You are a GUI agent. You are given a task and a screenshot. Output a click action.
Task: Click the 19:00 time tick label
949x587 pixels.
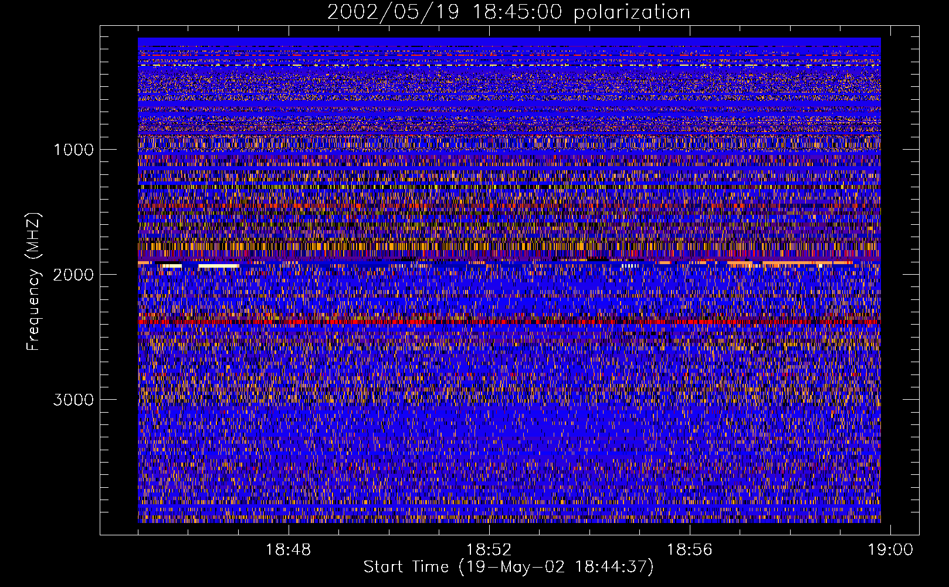tap(891, 550)
